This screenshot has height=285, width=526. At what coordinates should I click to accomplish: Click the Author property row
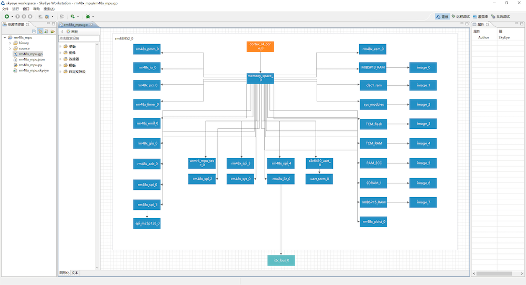[x=498, y=37]
